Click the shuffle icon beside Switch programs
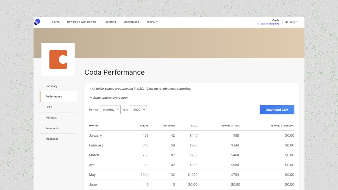338x190 pixels. coord(258,24)
